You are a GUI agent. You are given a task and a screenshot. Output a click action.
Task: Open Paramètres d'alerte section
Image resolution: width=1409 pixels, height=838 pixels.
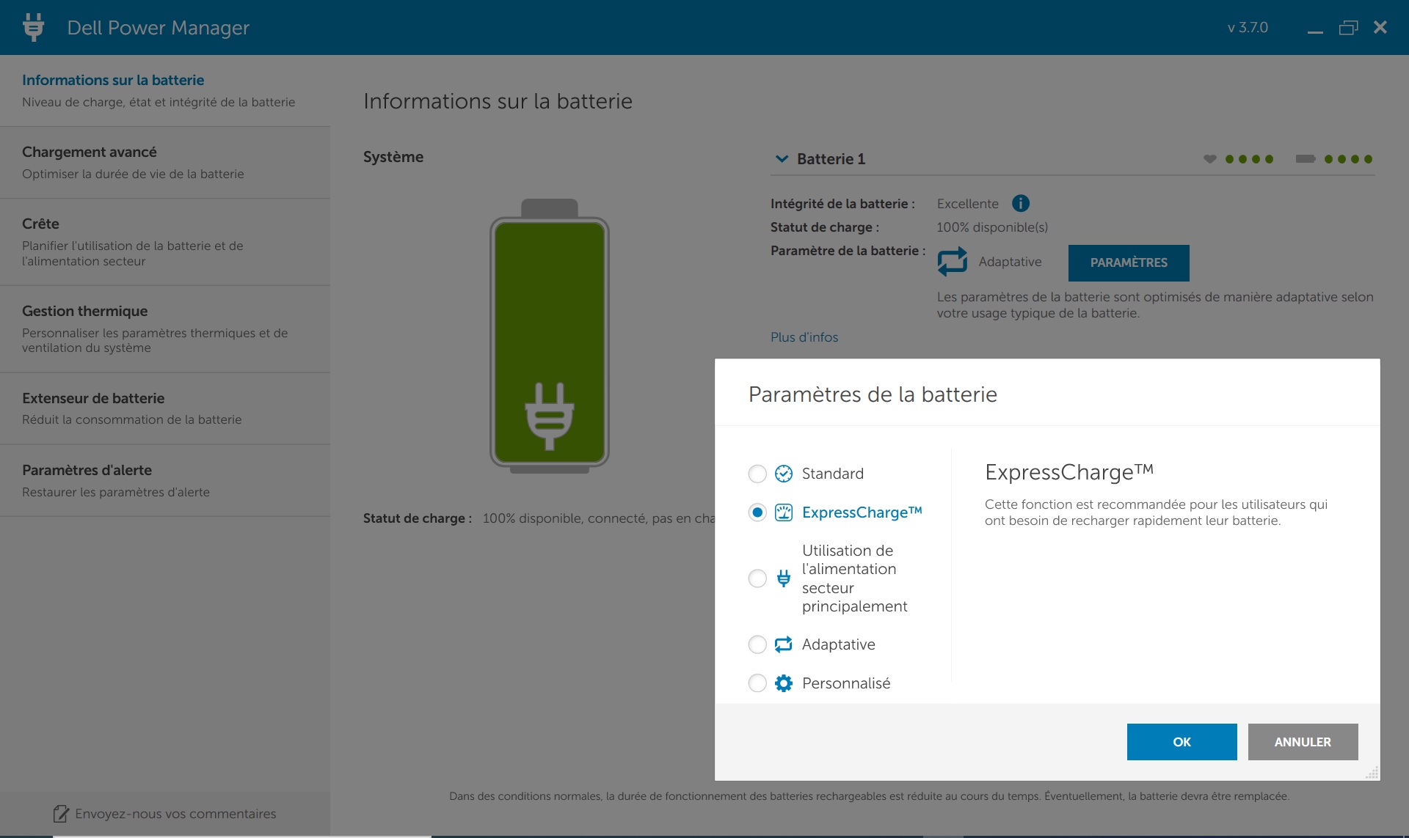coord(165,480)
